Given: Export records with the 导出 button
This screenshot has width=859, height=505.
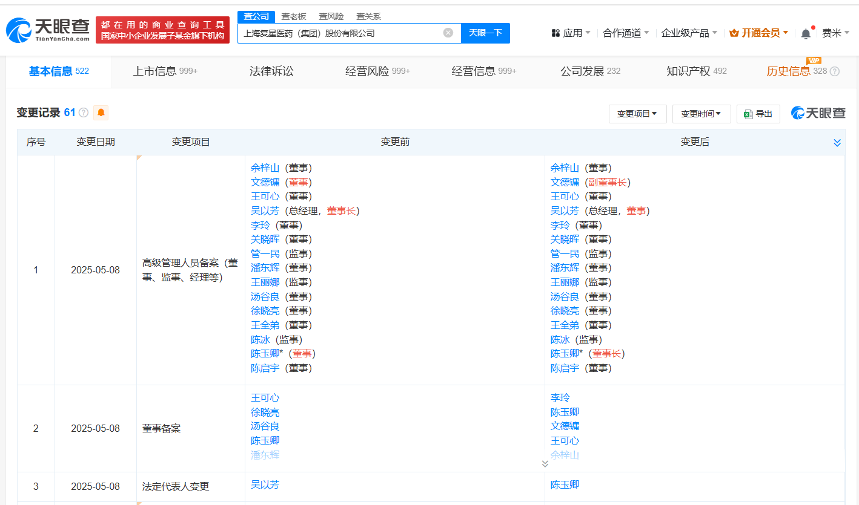Looking at the screenshot, I should coord(758,114).
